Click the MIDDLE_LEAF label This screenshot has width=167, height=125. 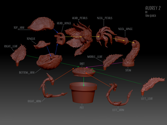pyautogui.click(x=95, y=57)
